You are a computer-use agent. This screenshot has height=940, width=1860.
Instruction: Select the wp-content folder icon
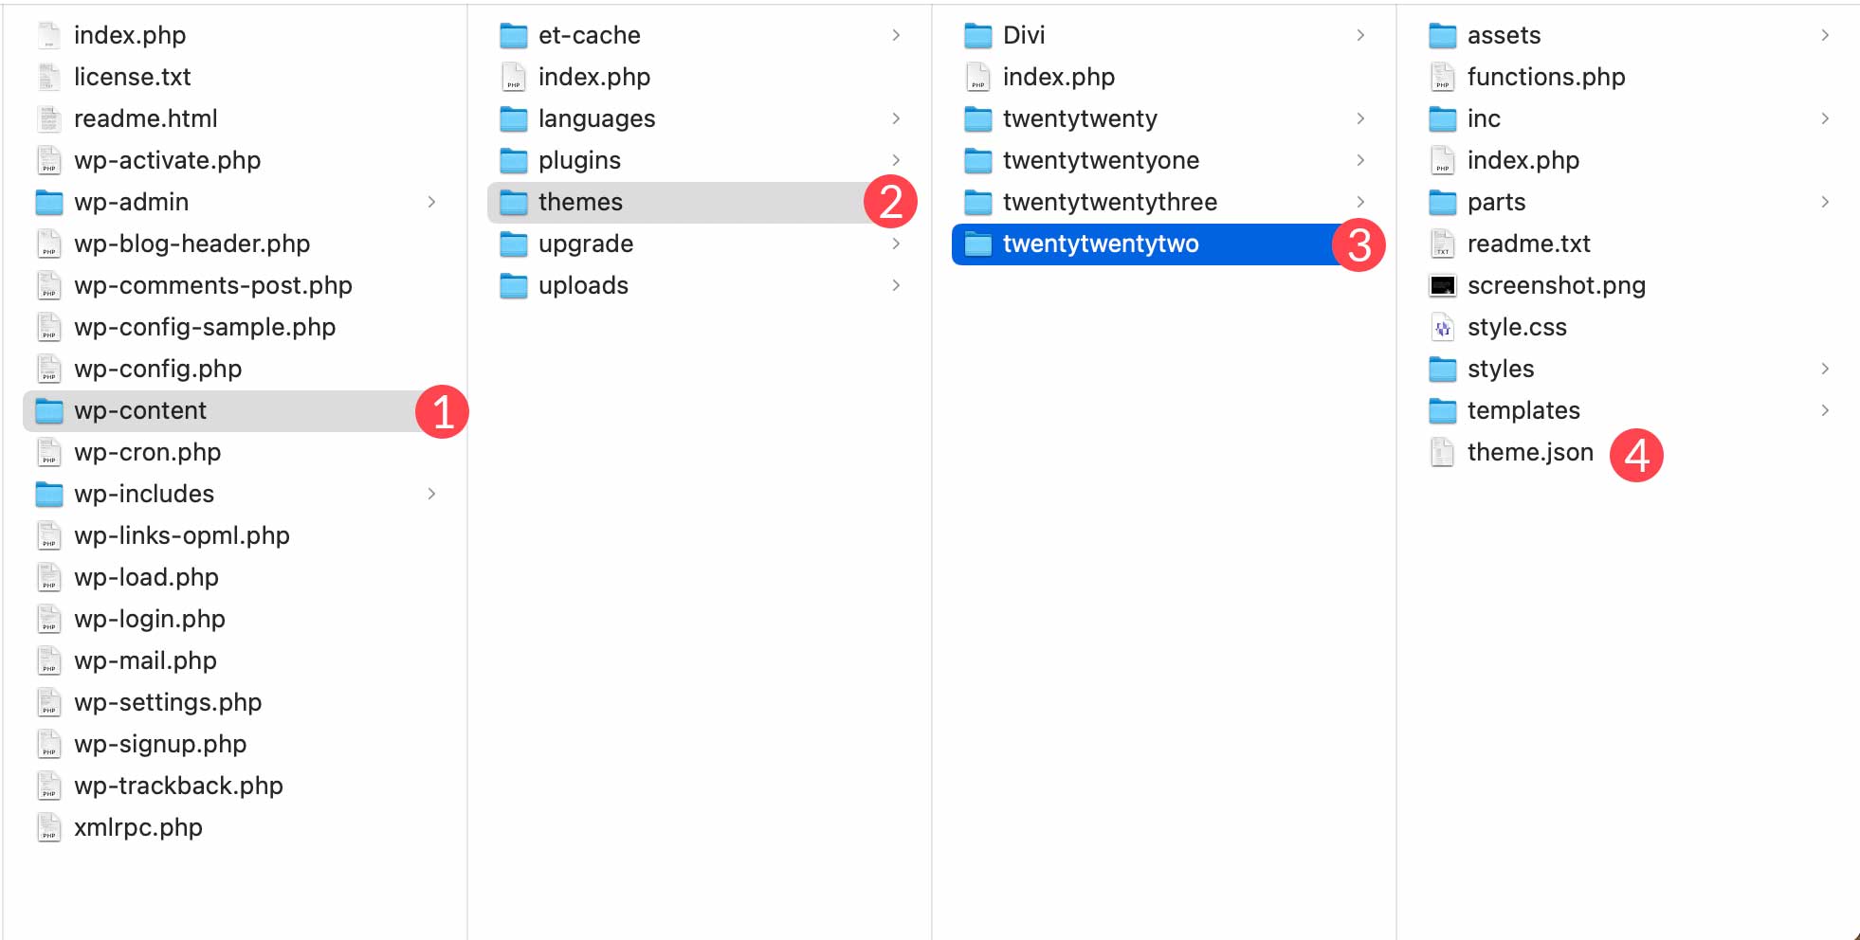pos(46,410)
